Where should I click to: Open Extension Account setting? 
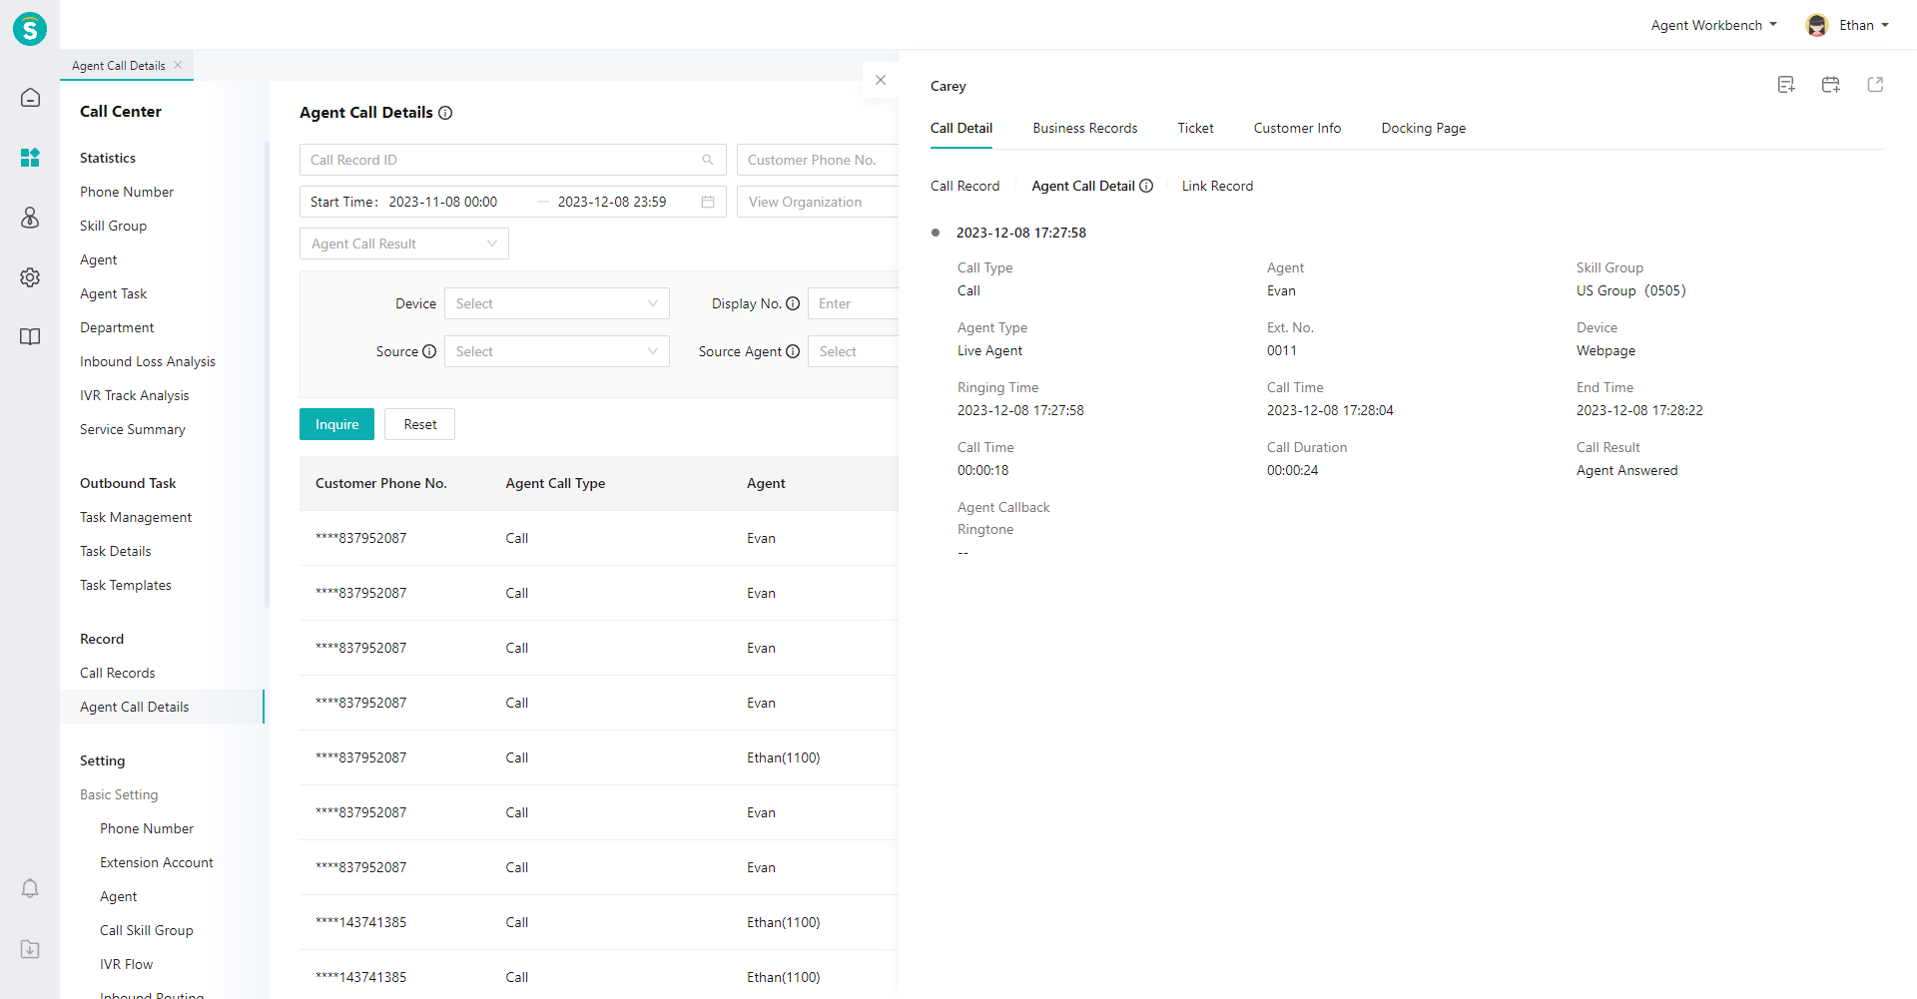click(x=157, y=862)
